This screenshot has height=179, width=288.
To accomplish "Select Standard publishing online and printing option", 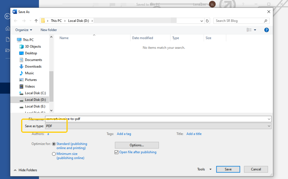I will point(54,144).
